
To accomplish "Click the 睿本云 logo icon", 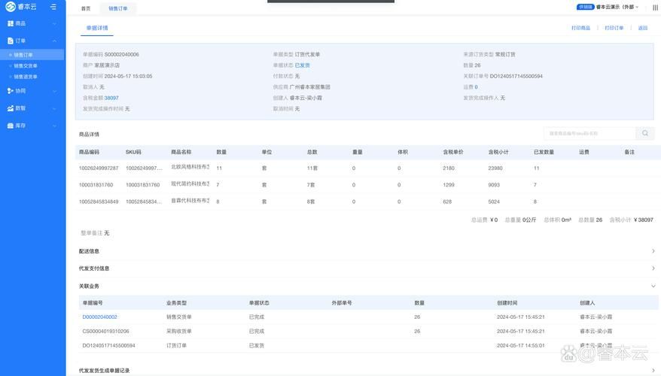I will click(10, 7).
